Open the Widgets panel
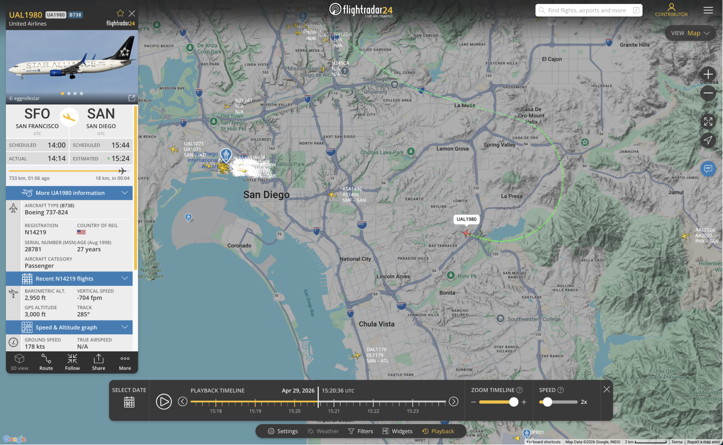 pyautogui.click(x=397, y=431)
